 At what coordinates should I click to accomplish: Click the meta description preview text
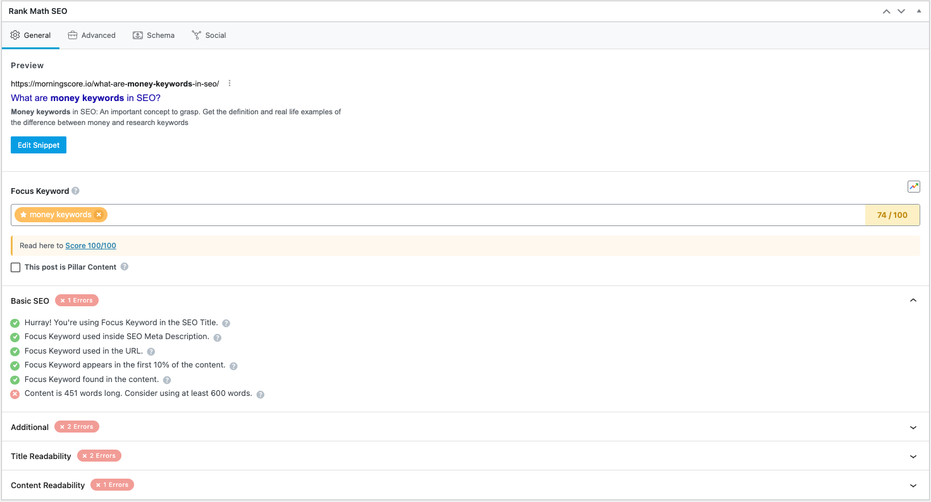[176, 117]
